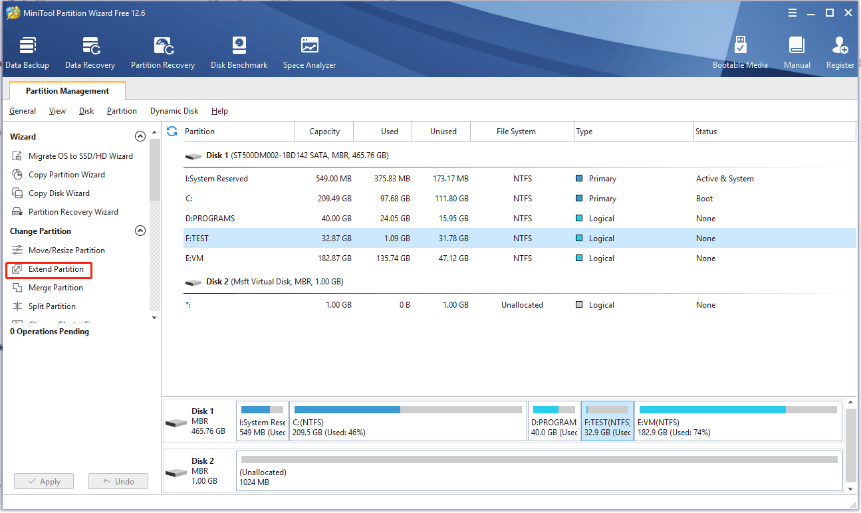Click the Apply button
The height and width of the screenshot is (513, 861).
[x=44, y=482]
